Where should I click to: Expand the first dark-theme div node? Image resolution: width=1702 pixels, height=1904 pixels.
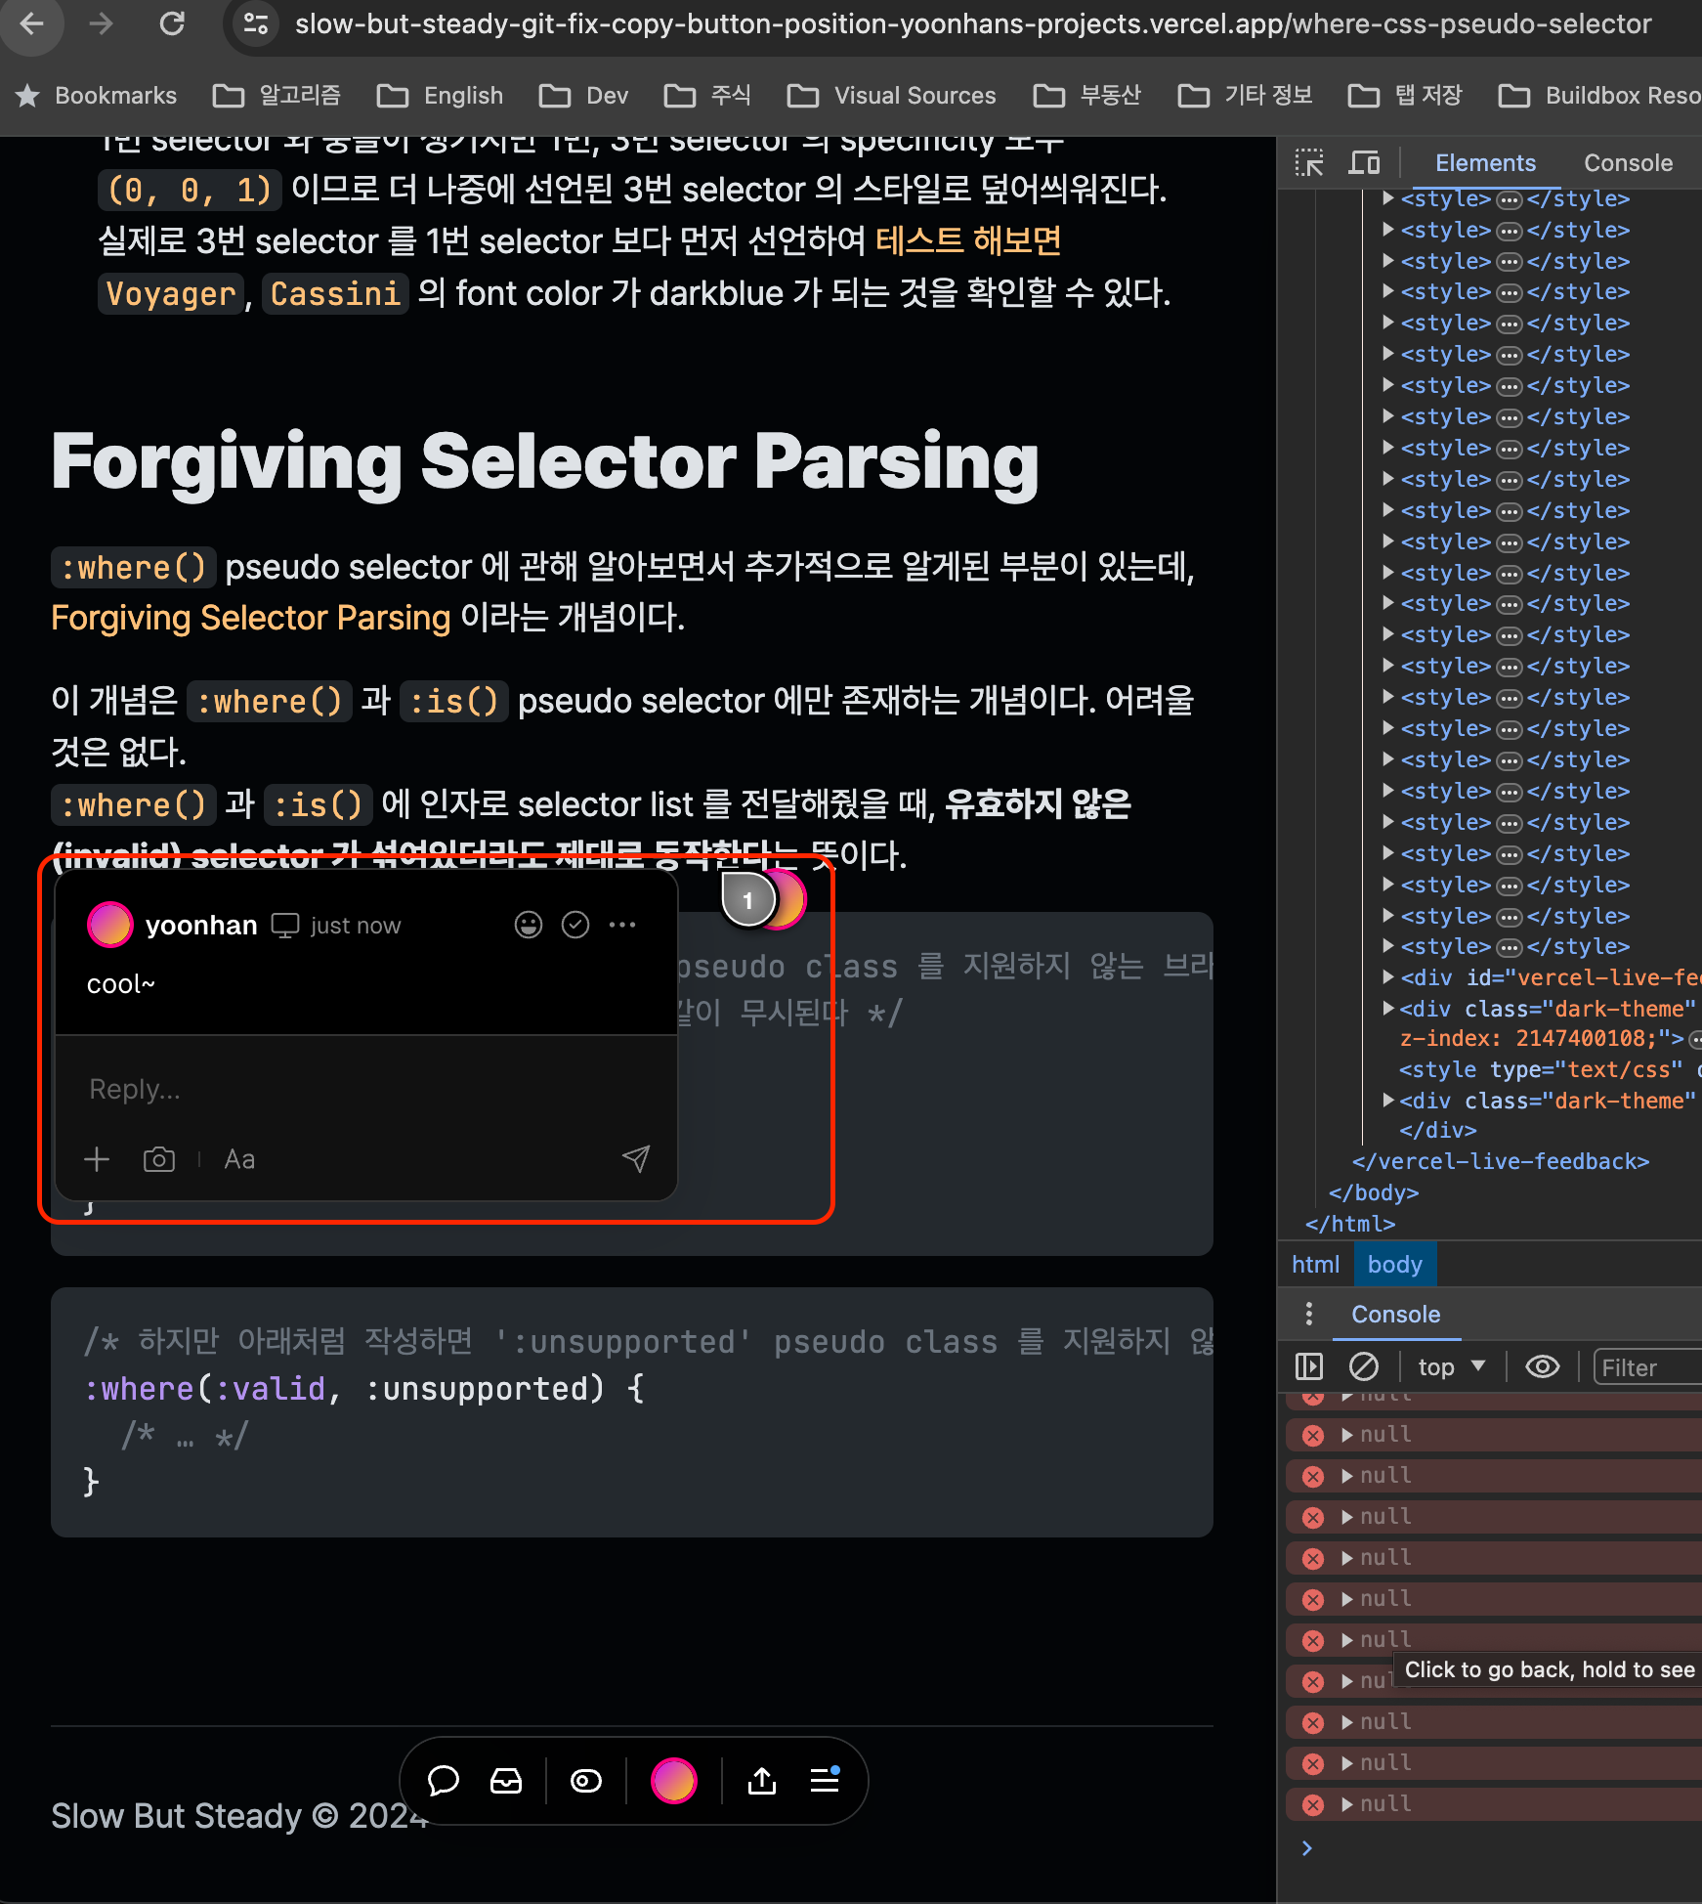[1387, 1008]
